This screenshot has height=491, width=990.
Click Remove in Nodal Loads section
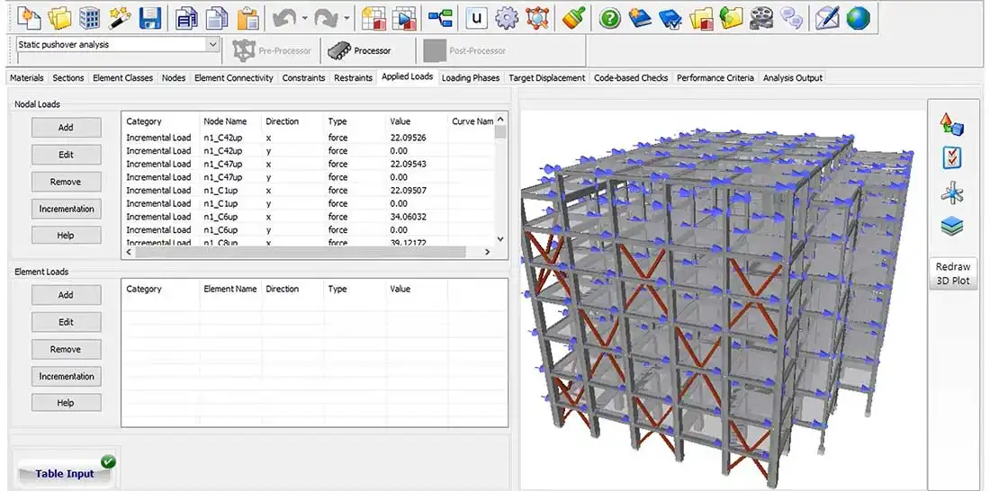tap(66, 182)
